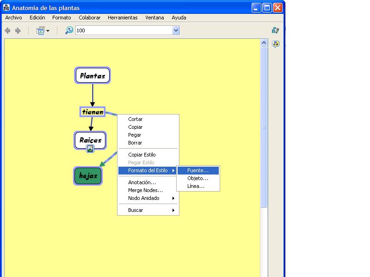Click the zoom magnifier icon

[69, 30]
